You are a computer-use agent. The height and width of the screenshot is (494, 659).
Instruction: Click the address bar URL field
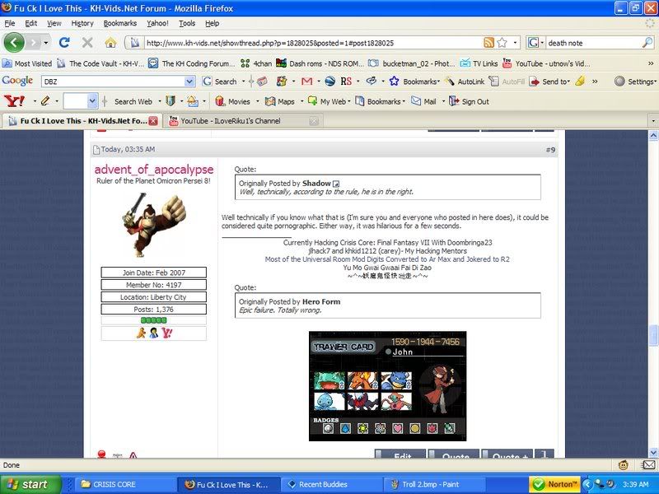coord(313,43)
